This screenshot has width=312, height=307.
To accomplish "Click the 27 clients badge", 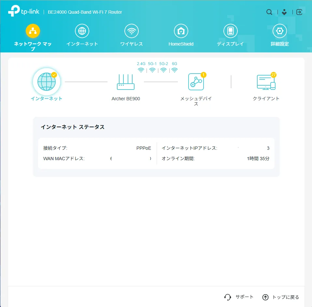I will point(273,75).
